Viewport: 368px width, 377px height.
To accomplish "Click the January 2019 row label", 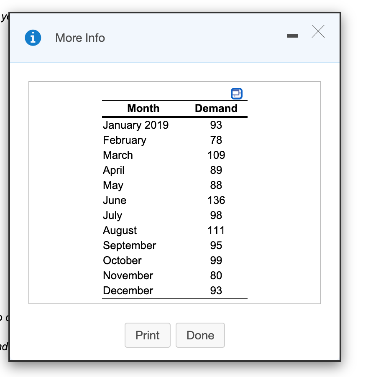I will point(135,125).
